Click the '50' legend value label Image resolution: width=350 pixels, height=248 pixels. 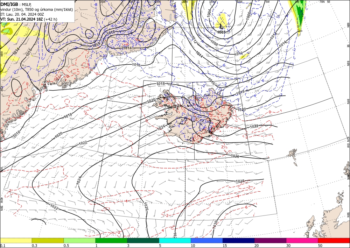(x=320, y=246)
